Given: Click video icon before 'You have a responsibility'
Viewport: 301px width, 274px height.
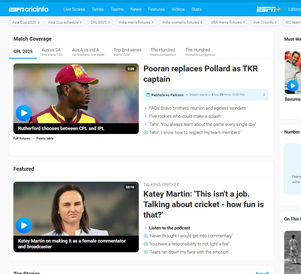Looking at the screenshot, I should 146,244.
